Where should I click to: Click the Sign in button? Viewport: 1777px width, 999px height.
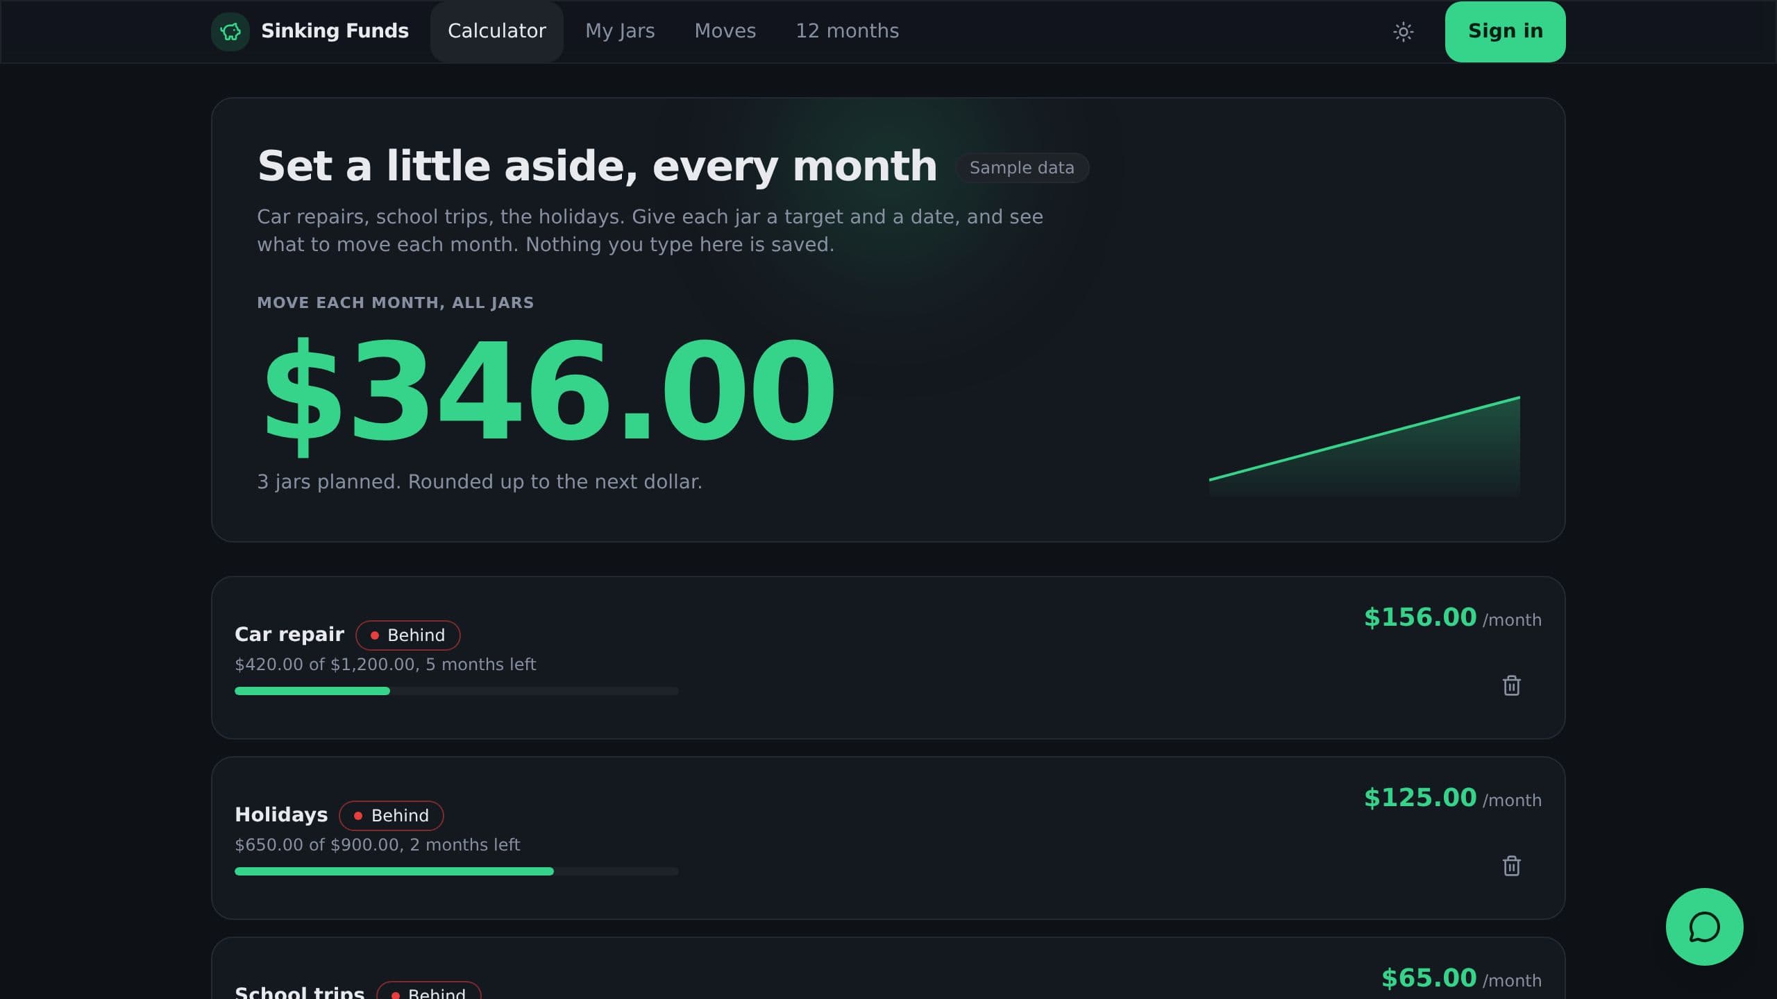tap(1505, 31)
